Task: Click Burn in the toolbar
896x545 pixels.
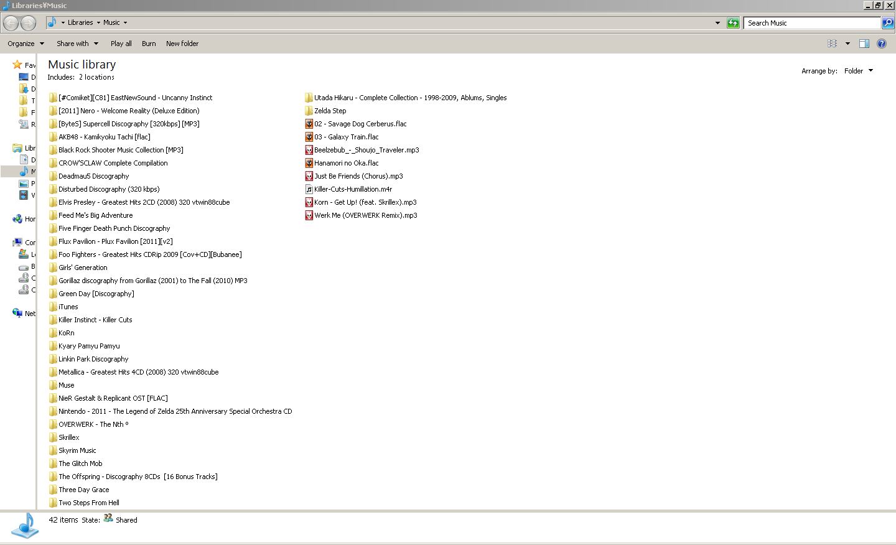Action: pyautogui.click(x=149, y=44)
